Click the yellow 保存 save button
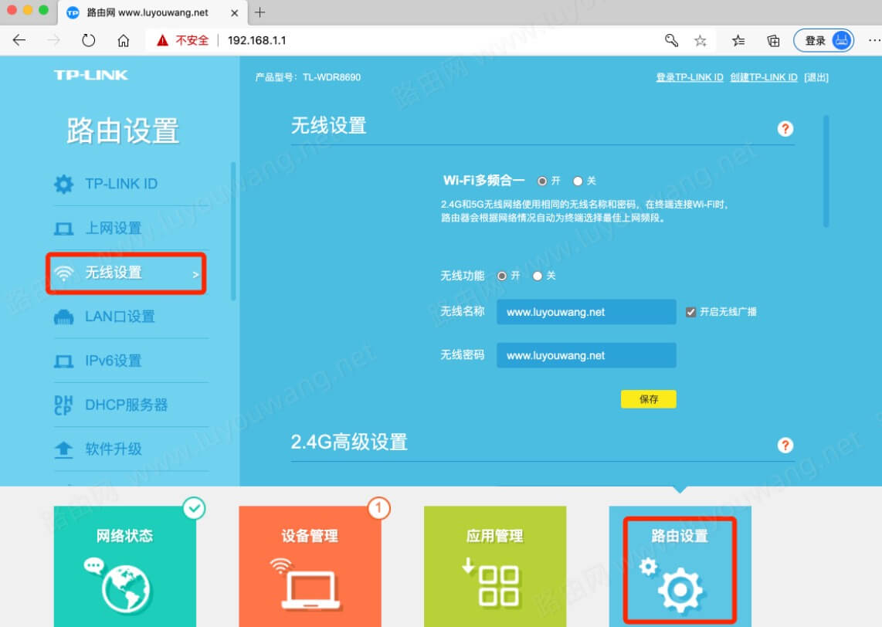Screen dimensions: 882x627 pyautogui.click(x=649, y=400)
